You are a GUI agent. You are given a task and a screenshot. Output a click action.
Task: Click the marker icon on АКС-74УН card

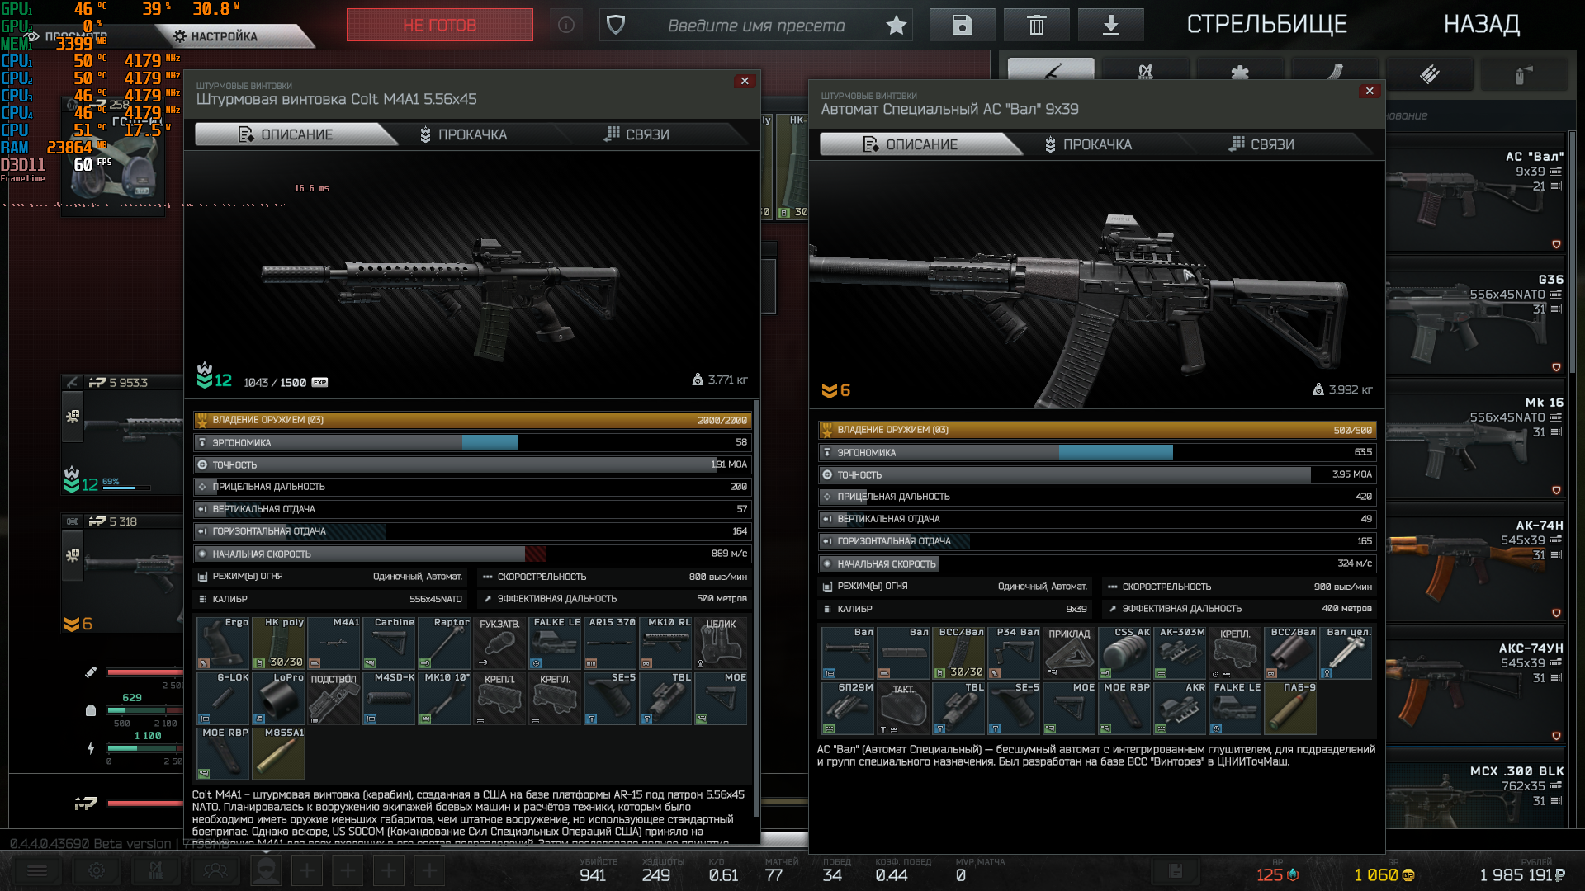[x=1556, y=736]
